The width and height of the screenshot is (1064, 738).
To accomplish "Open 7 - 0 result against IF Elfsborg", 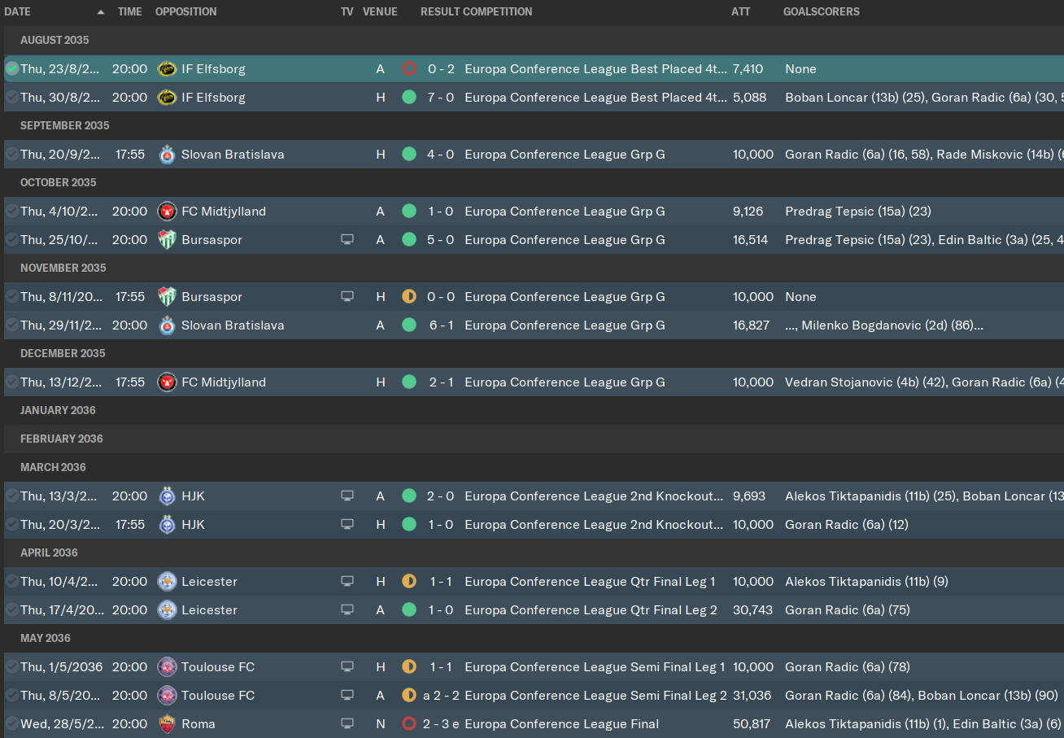I will point(441,98).
